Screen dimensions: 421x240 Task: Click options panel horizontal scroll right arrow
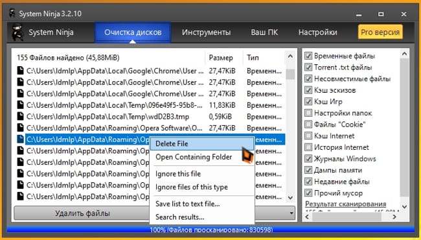(394, 217)
